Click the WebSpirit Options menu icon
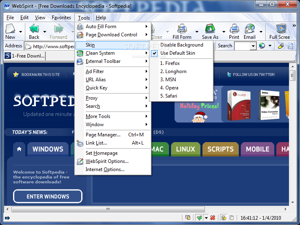 [80, 161]
